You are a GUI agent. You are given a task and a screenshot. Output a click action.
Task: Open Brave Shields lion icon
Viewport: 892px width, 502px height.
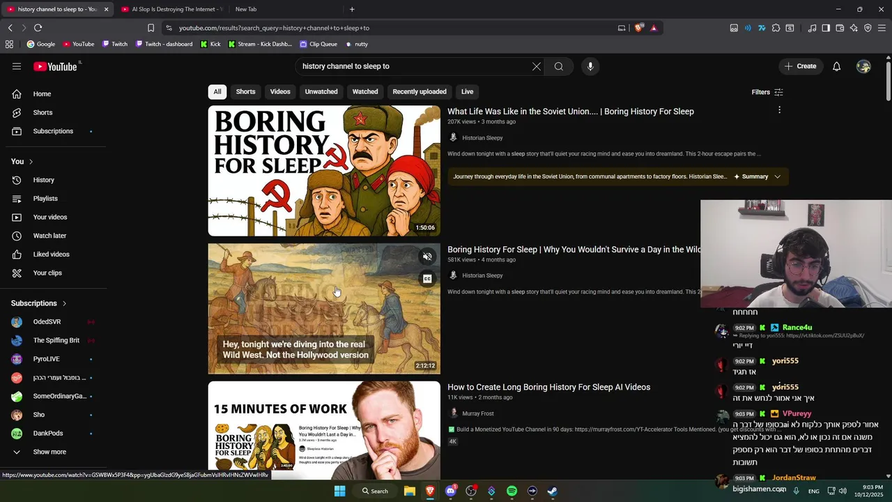(x=638, y=28)
